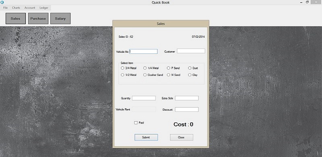Viewport: 322px width, 157px height.
Task: Click the Sales dialog title bar
Action: click(x=161, y=24)
